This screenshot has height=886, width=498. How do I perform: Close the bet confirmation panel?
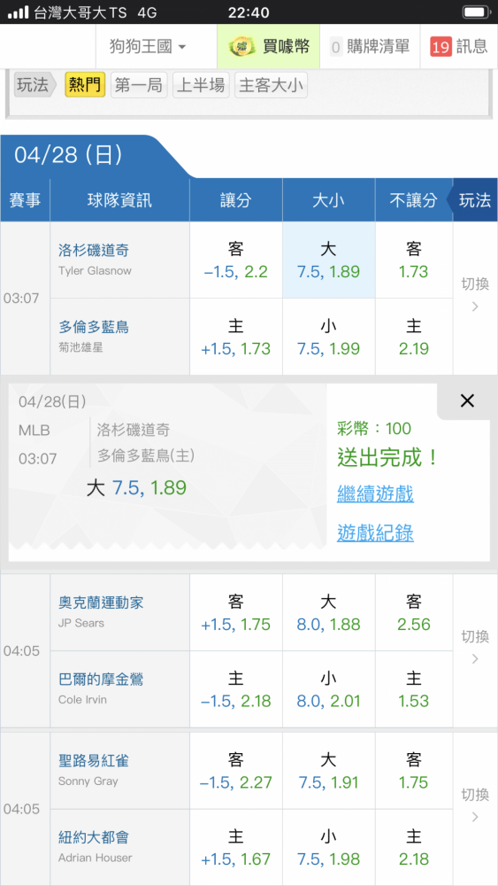click(x=467, y=401)
